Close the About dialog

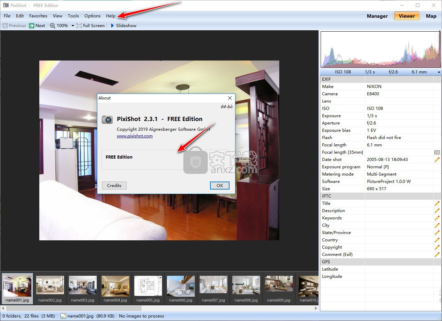click(230, 98)
